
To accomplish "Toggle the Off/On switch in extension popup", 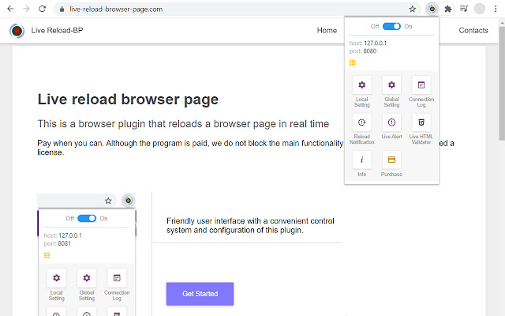I will (x=391, y=26).
